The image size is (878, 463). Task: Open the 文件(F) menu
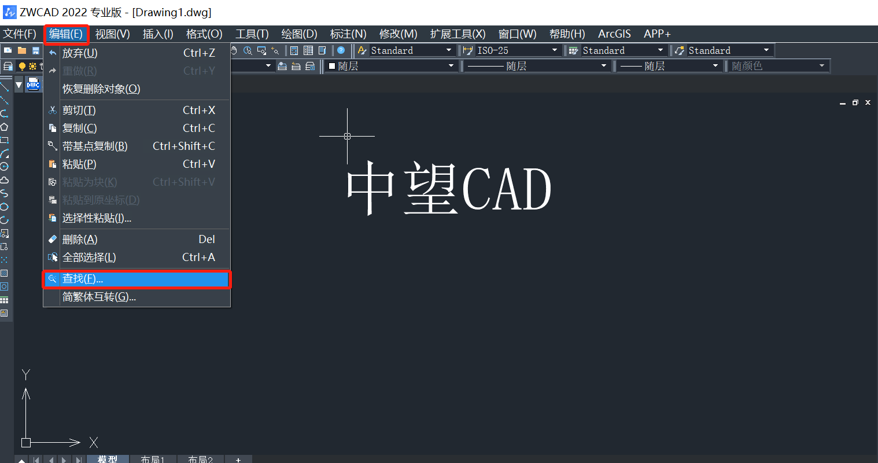(x=20, y=34)
